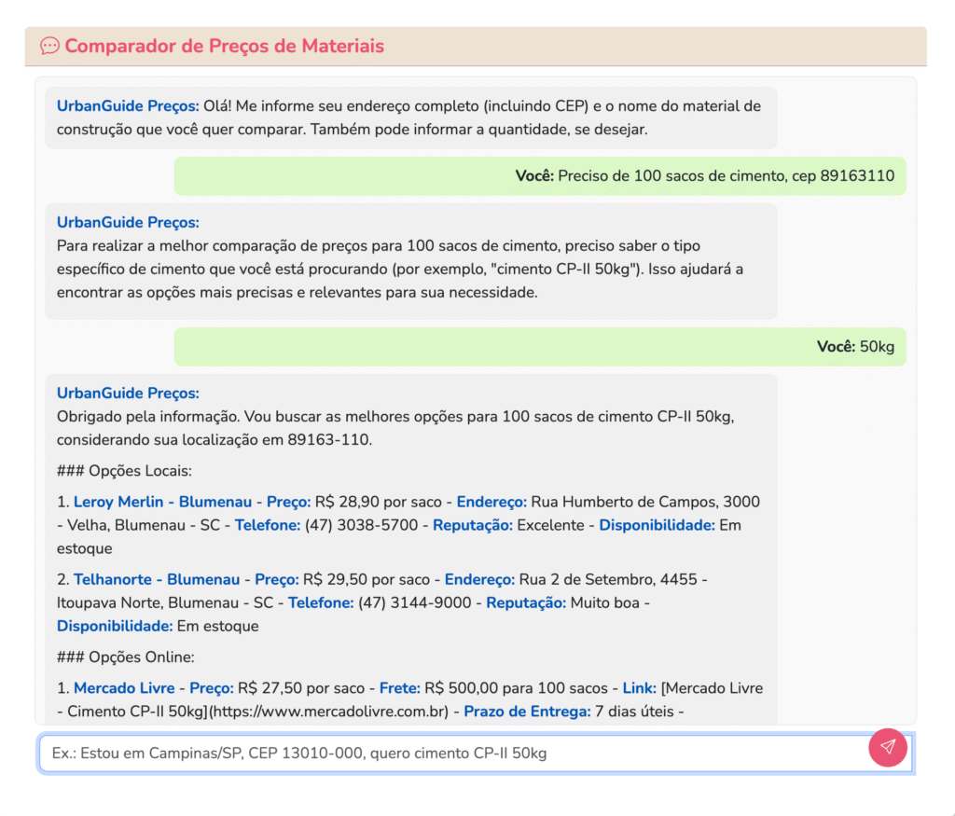Image resolution: width=955 pixels, height=816 pixels.
Task: Click the 'Comparador de Preços de Materiais' title
Action: click(224, 47)
